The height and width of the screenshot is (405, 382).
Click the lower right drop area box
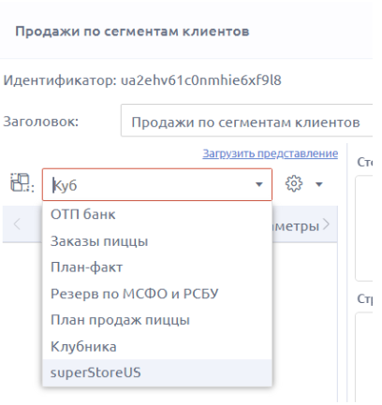pos(364,357)
